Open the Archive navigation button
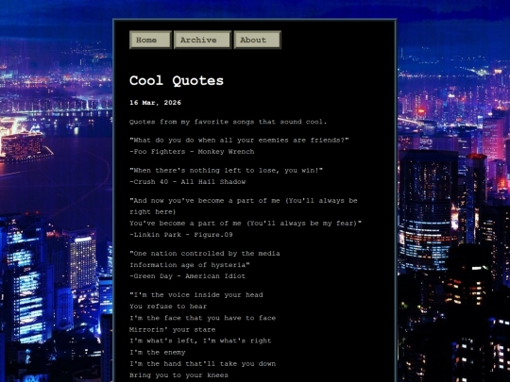This screenshot has height=382, width=510. (x=203, y=40)
